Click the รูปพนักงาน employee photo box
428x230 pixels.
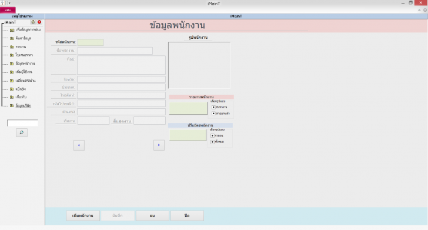click(x=199, y=65)
